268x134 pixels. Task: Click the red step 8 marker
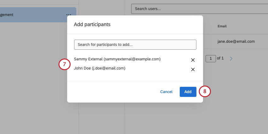tap(205, 92)
